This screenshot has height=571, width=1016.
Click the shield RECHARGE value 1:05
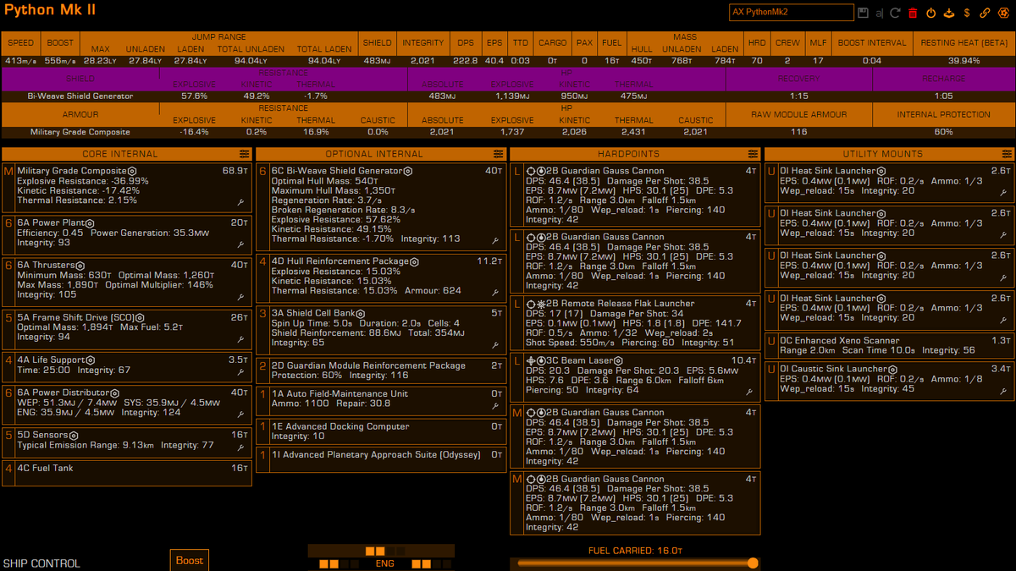tap(943, 96)
